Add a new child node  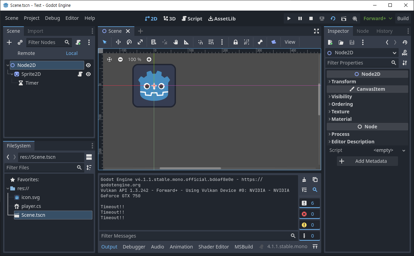[x=9, y=42]
